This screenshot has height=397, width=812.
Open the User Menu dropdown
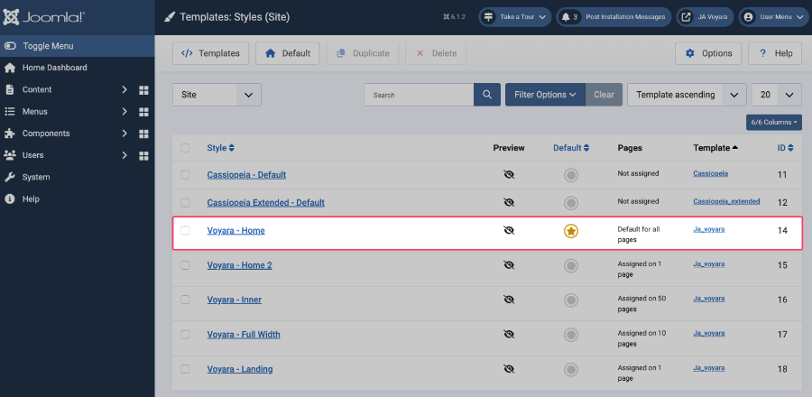[x=774, y=17]
